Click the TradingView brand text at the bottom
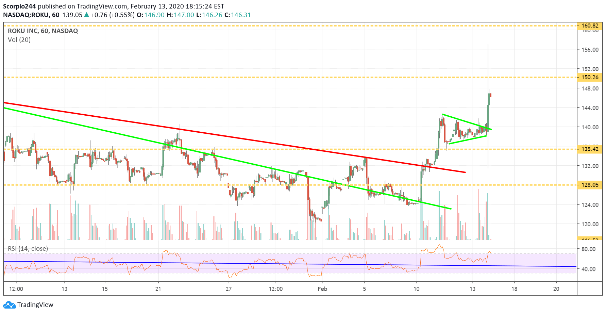 pos(35,305)
